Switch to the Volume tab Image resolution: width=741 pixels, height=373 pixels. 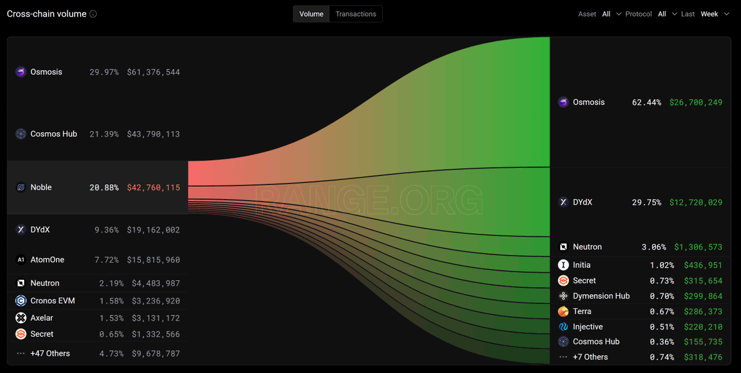[311, 14]
